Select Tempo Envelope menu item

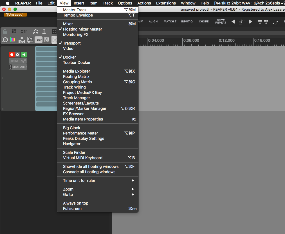98,15
